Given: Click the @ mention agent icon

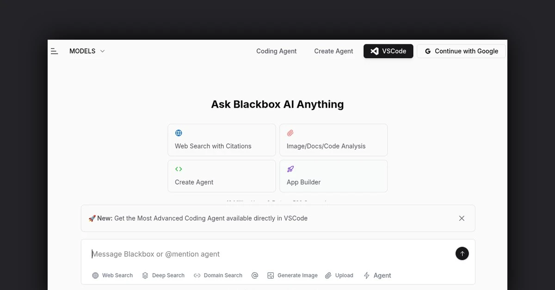Looking at the screenshot, I should point(255,275).
